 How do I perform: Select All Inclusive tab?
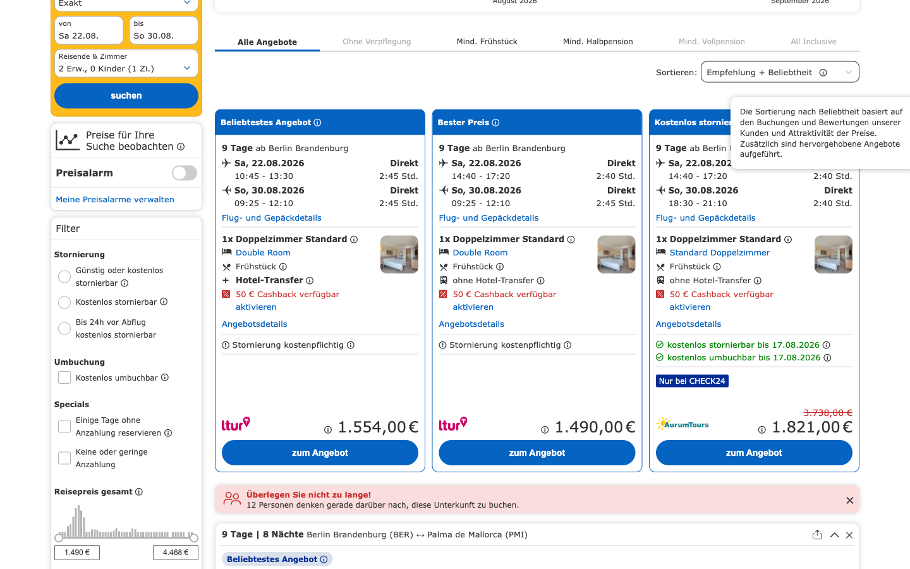[x=813, y=42]
